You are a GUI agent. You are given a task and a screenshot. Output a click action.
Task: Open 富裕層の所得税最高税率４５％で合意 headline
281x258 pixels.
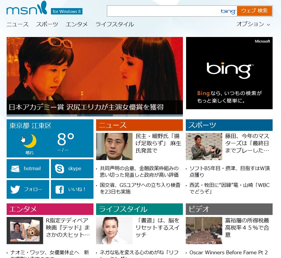(247, 227)
